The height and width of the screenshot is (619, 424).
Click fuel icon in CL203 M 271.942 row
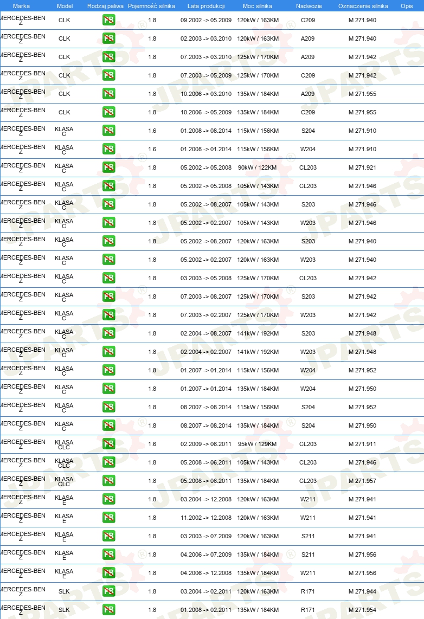pos(108,278)
